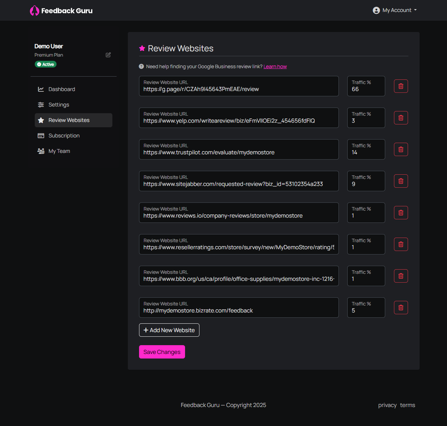Open My Team in sidebar
This screenshot has height=426, width=447.
coord(73,151)
